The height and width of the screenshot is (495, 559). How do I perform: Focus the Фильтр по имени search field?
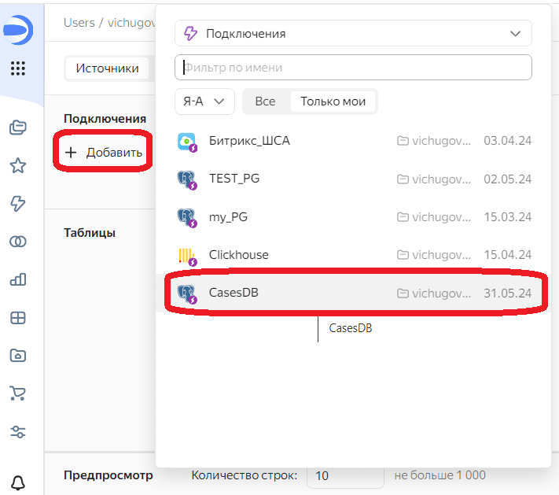(x=353, y=68)
